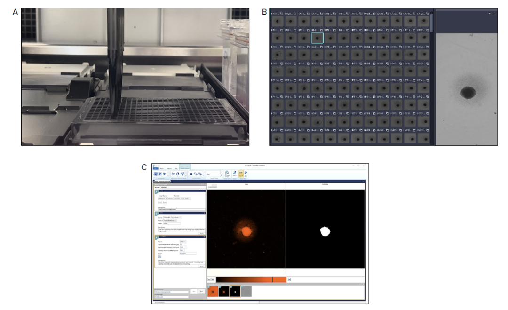Open the Channels dropdown in step 1

click(x=182, y=199)
